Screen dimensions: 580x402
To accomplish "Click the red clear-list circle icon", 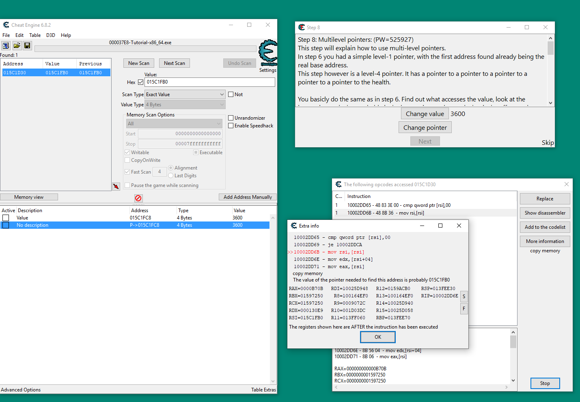I will [138, 198].
